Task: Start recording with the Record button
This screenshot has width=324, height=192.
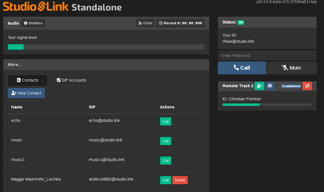Action: point(180,23)
